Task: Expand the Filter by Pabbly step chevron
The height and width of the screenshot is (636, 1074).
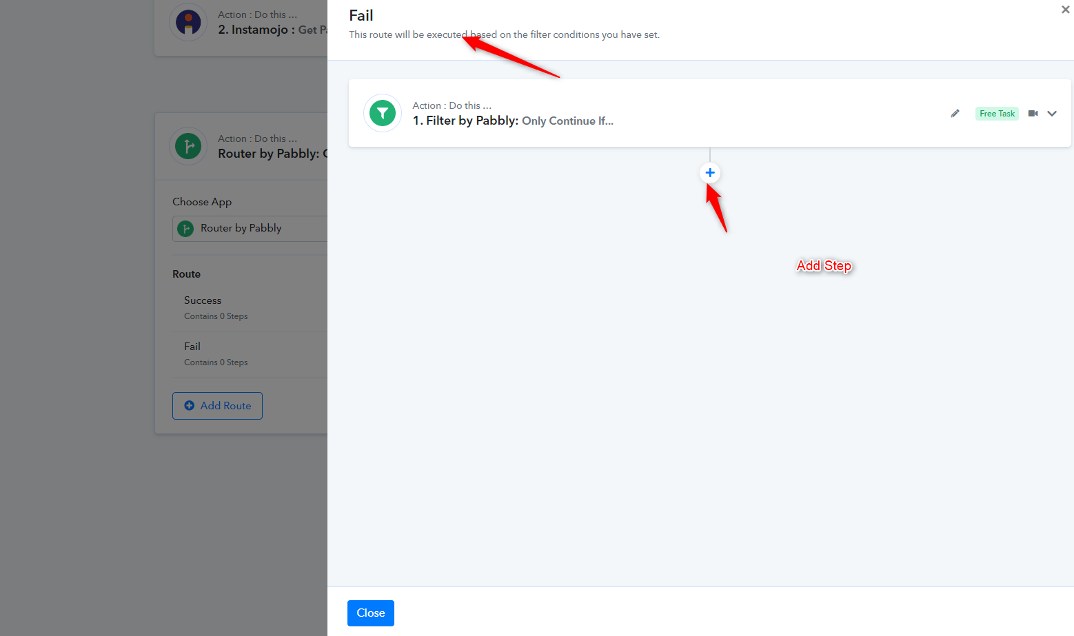Action: click(x=1052, y=114)
